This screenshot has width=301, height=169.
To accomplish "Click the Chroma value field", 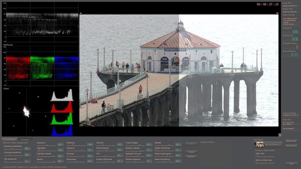I will coord(120,144).
